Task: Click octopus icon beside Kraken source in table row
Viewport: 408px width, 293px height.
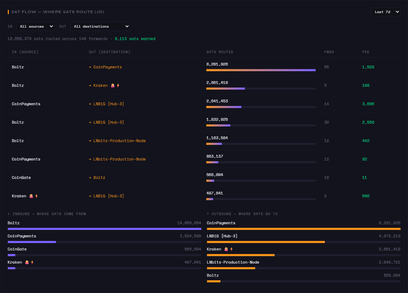Action: tap(31, 196)
